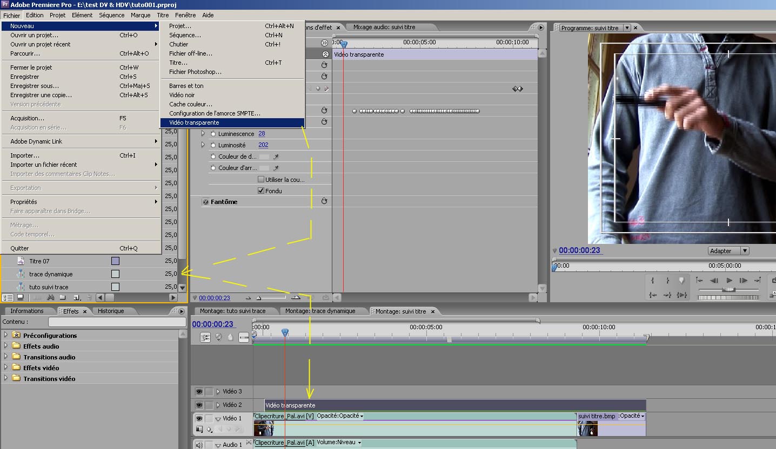Enable Snap magnet icon in timeline
776x449 pixels.
(206, 337)
